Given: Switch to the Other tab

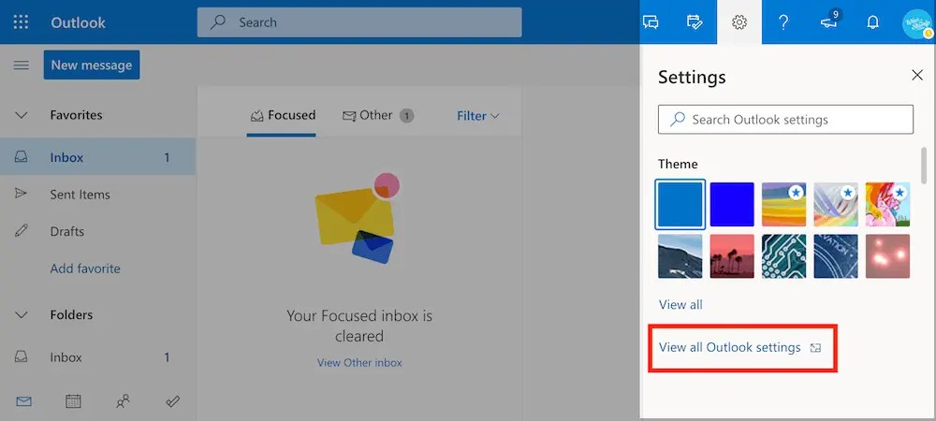Looking at the screenshot, I should pos(378,115).
